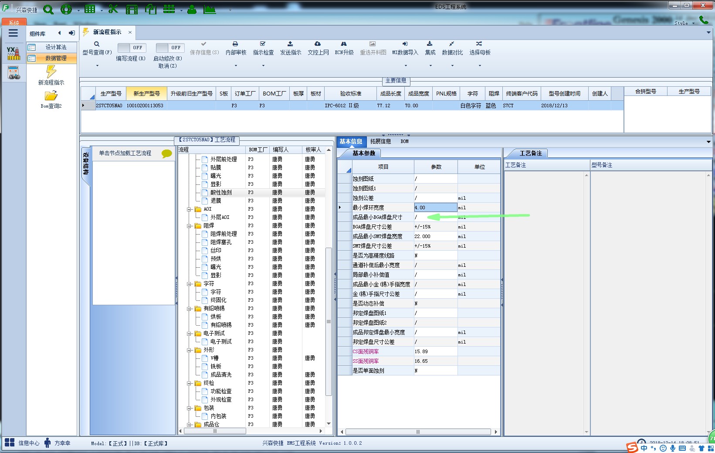Open the 工艺备注 tab

click(531, 153)
